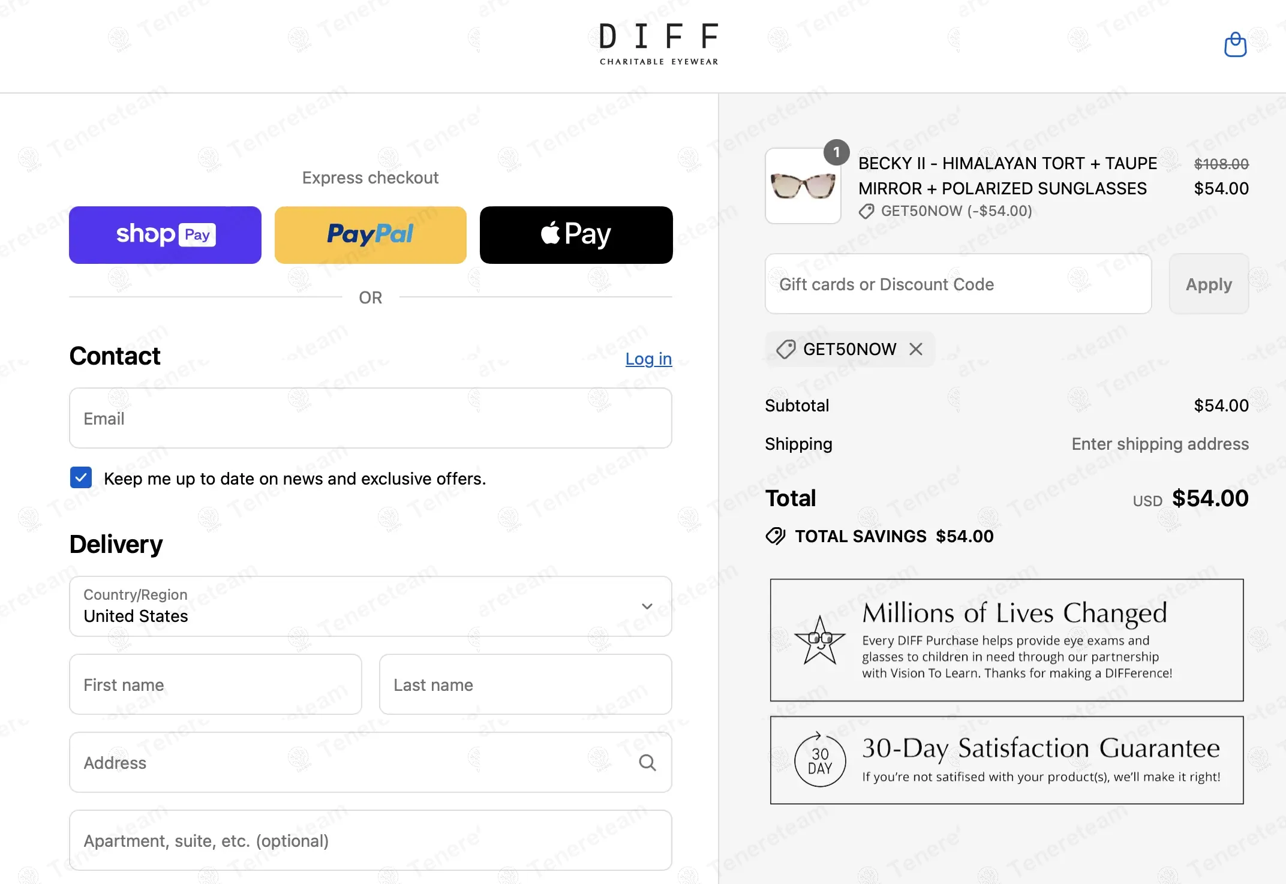Pay with Shop Pay
This screenshot has height=884, width=1286.
pyautogui.click(x=165, y=235)
